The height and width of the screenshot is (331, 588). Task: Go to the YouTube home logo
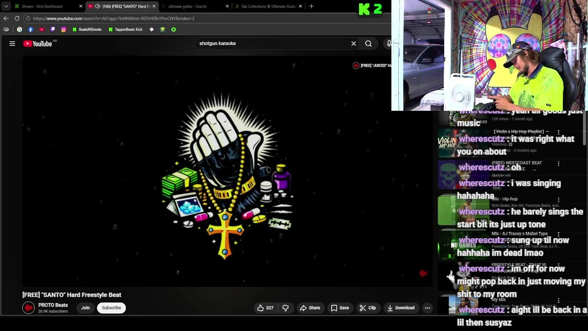coord(38,44)
